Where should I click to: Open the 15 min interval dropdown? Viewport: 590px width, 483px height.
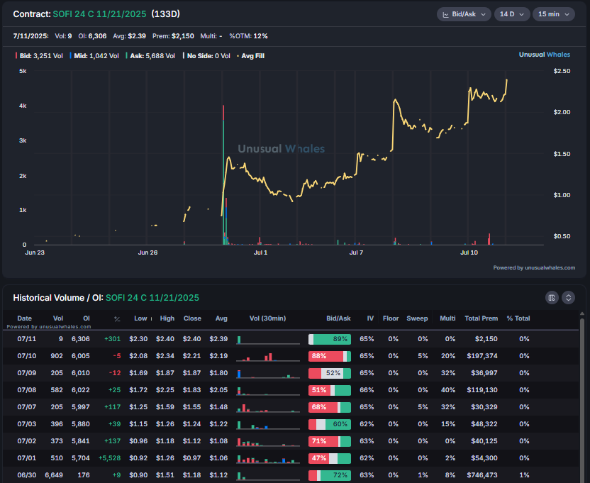tap(554, 14)
